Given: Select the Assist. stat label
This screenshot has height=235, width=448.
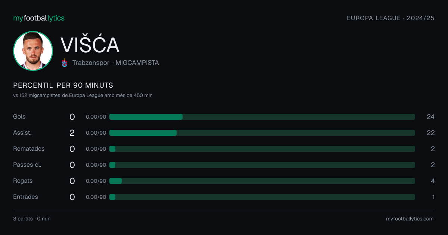Looking at the screenshot, I should 22,133.
